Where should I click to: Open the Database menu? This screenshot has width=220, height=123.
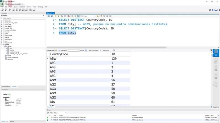point(22,7)
